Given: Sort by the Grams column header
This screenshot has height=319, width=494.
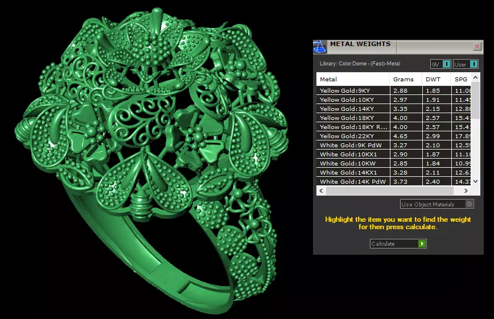Looking at the screenshot, I should [x=406, y=80].
